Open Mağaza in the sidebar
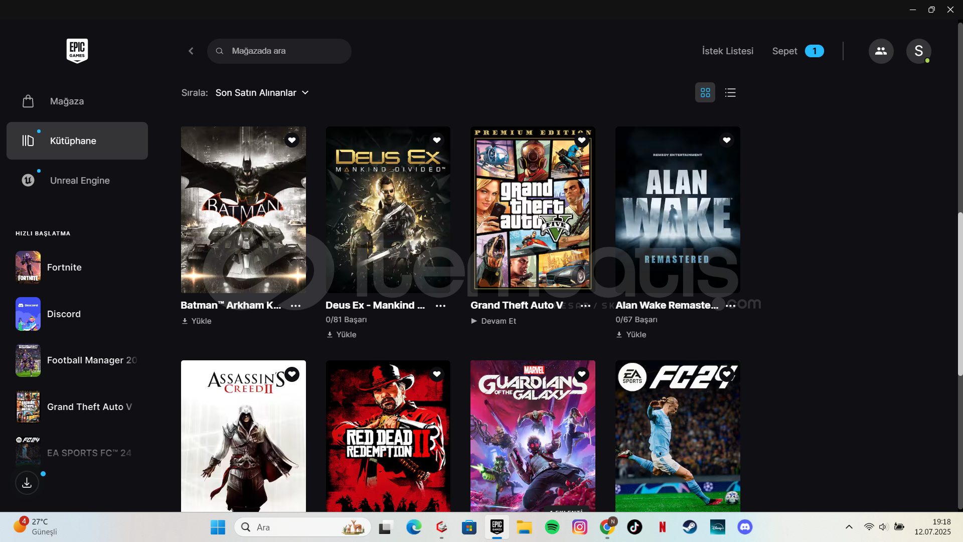 tap(77, 101)
